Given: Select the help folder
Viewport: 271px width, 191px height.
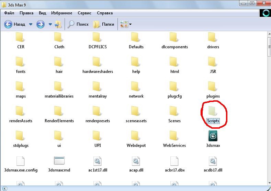Looking at the screenshot, I should coord(136,65).
